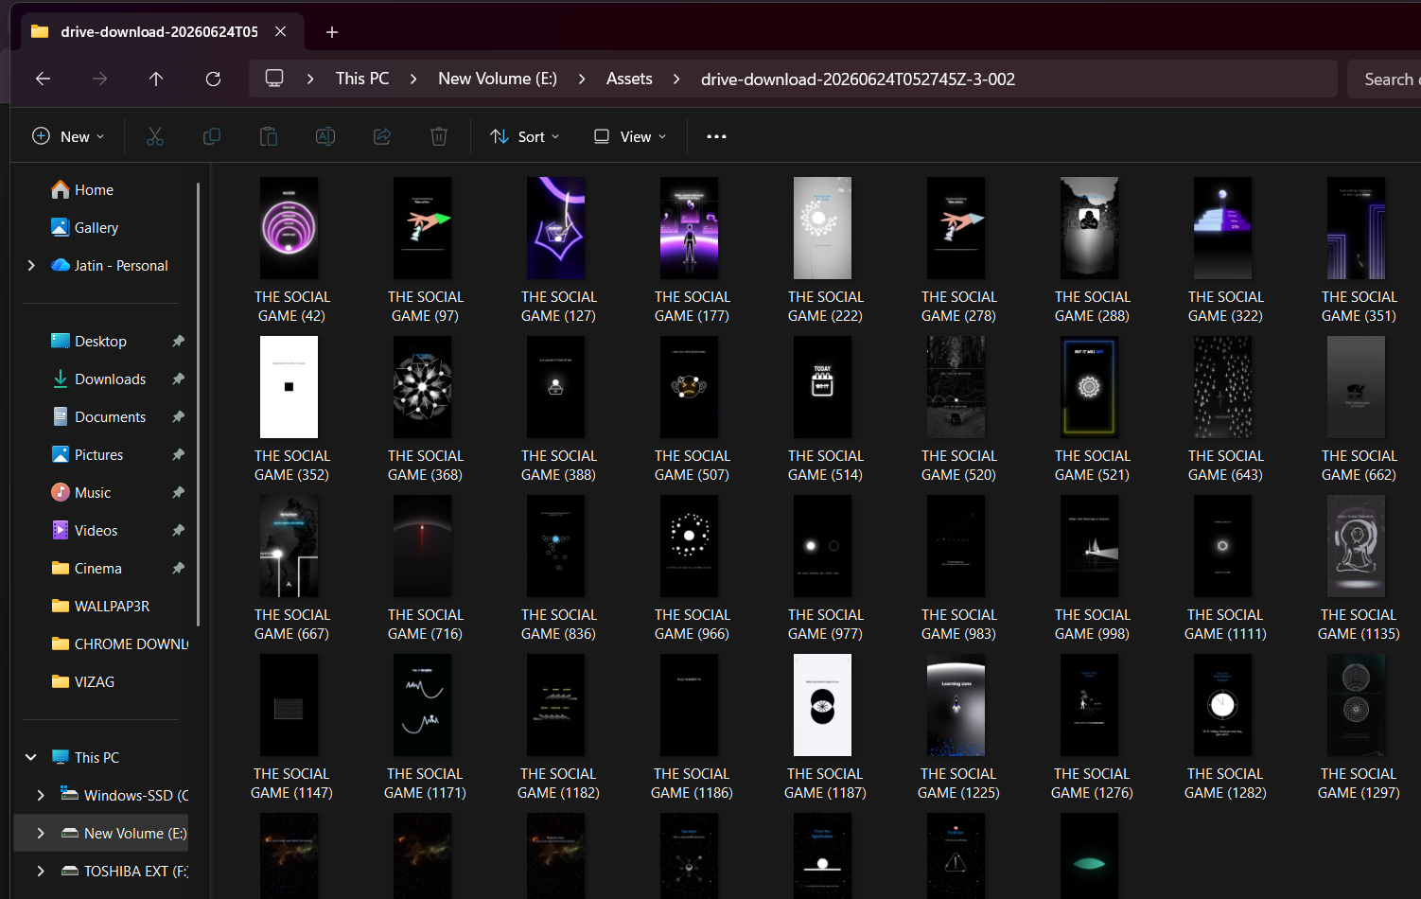Select THE SOCIAL GAME (352) thumbnail

tap(289, 387)
